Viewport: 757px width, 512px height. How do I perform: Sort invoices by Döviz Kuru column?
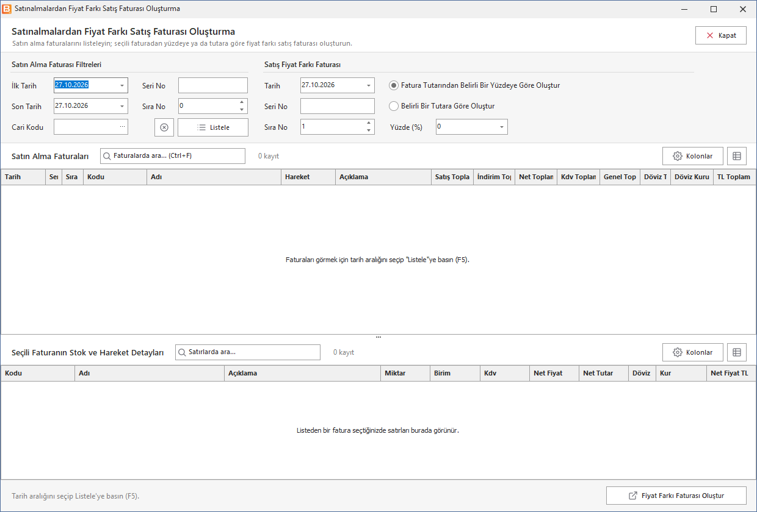(x=692, y=177)
